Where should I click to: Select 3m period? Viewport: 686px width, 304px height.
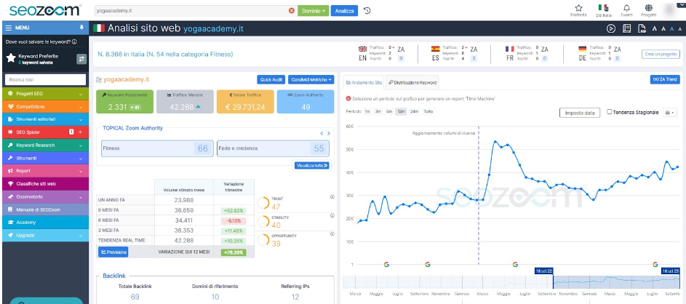[x=378, y=111]
